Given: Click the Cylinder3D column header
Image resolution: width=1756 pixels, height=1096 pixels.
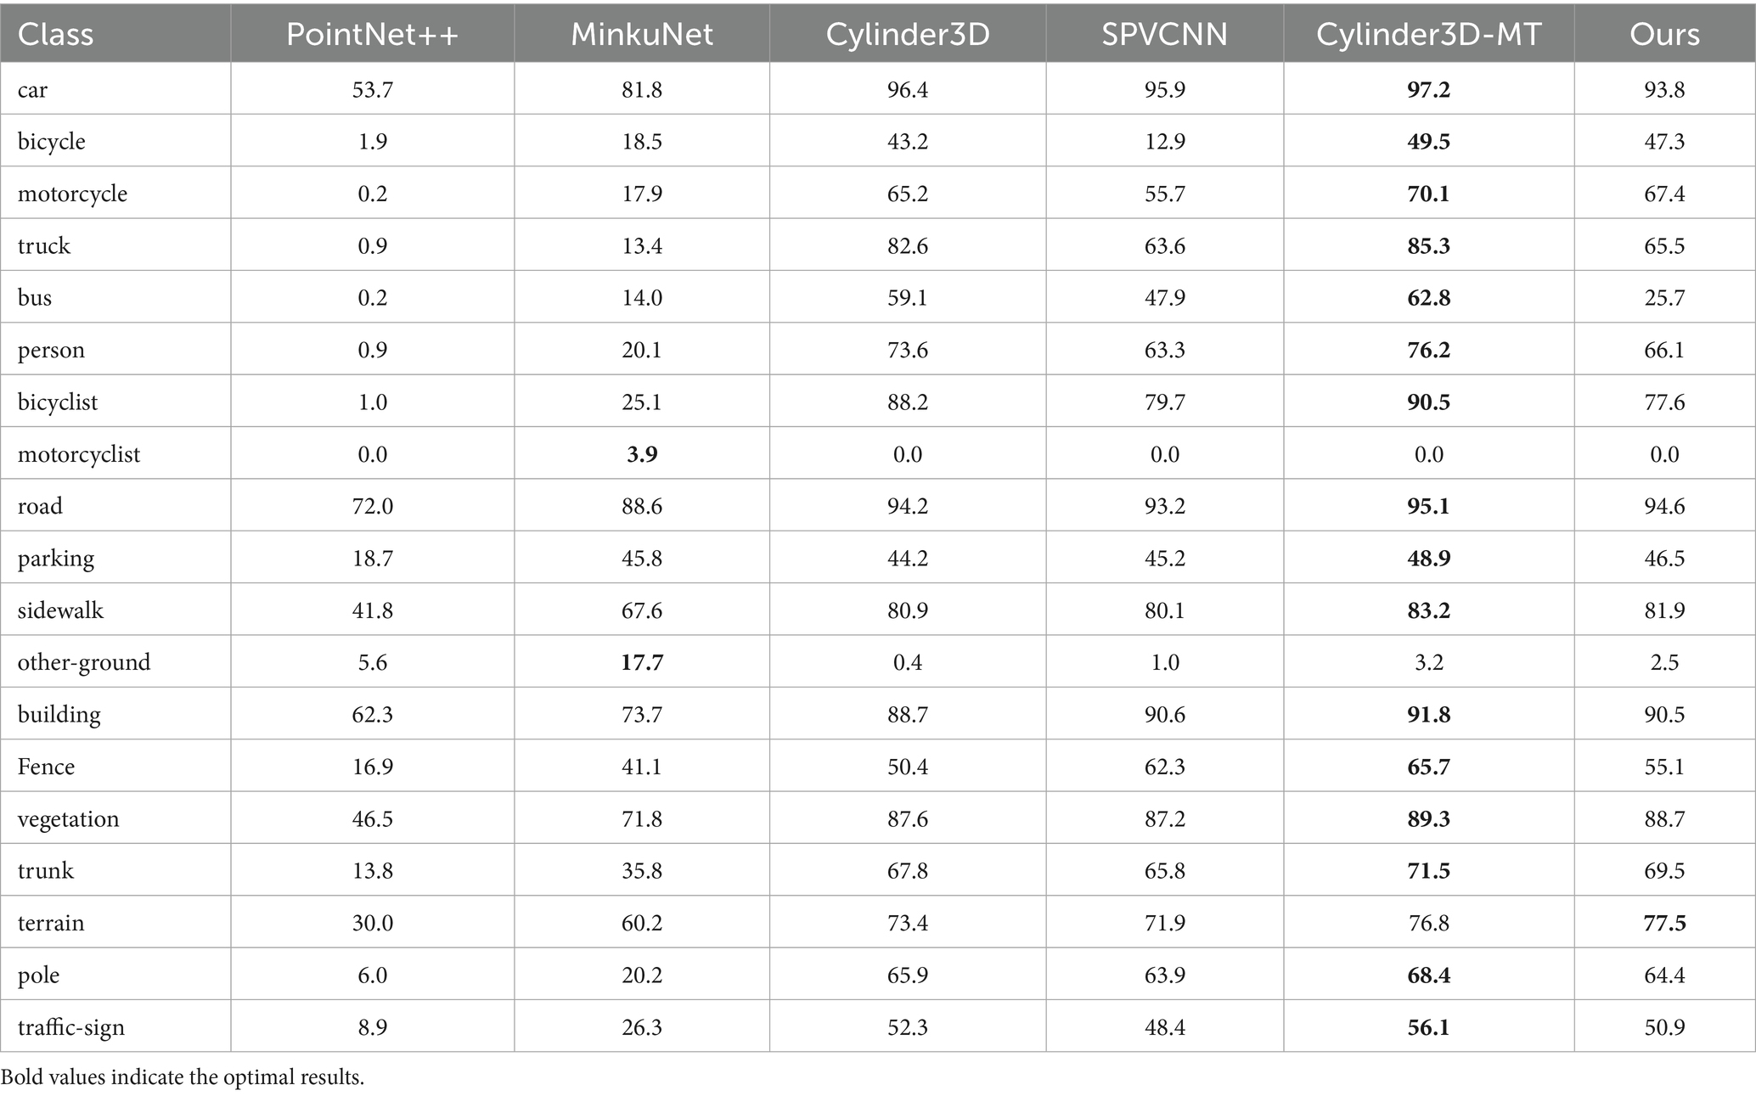Looking at the screenshot, I should click(907, 34).
